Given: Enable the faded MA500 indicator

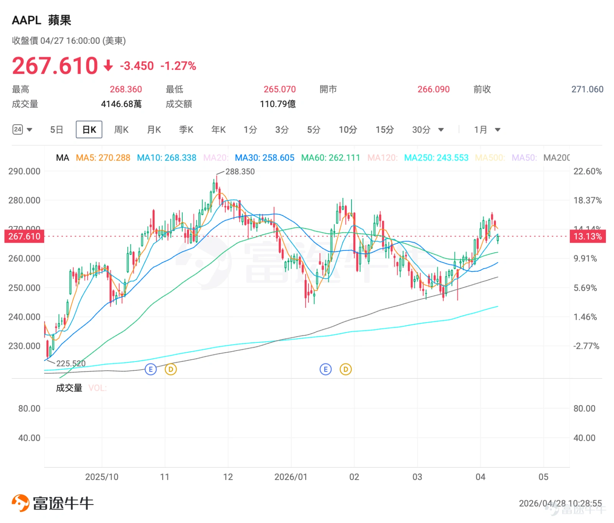Looking at the screenshot, I should [x=490, y=158].
